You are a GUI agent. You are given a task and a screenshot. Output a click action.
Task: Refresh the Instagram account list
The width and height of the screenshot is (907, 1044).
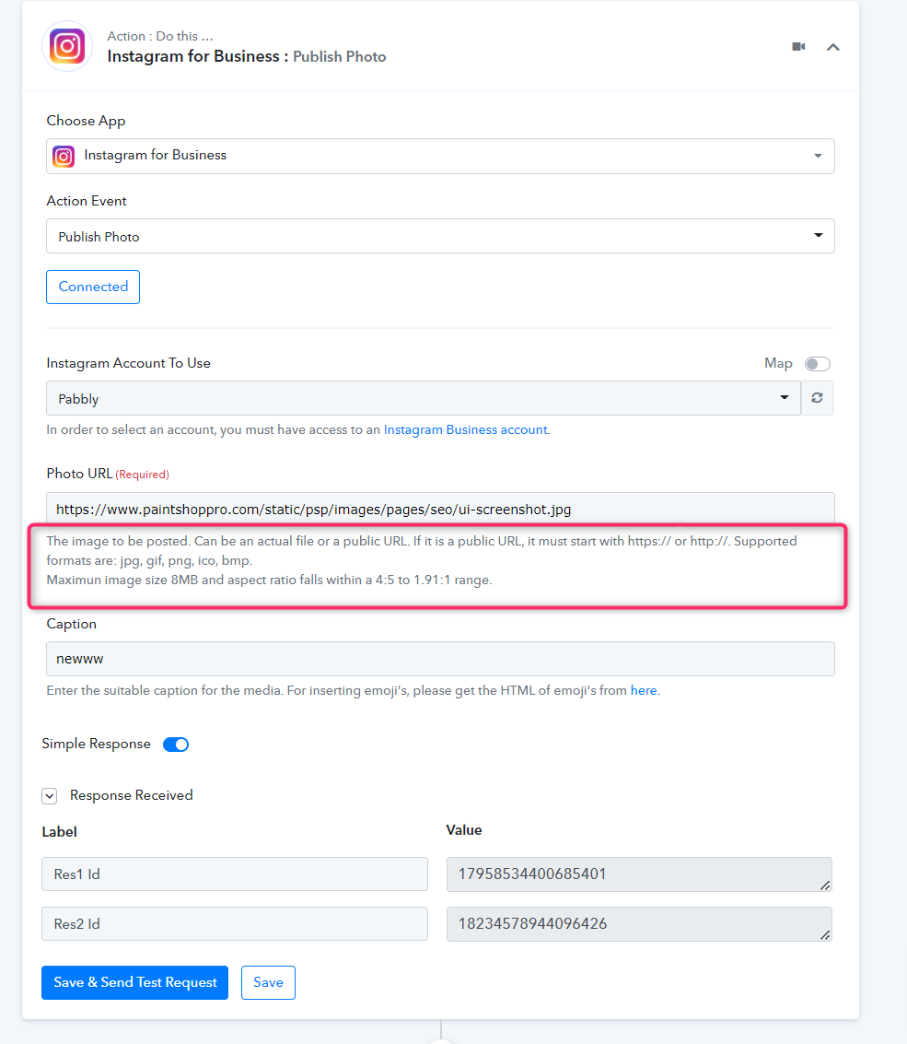817,398
